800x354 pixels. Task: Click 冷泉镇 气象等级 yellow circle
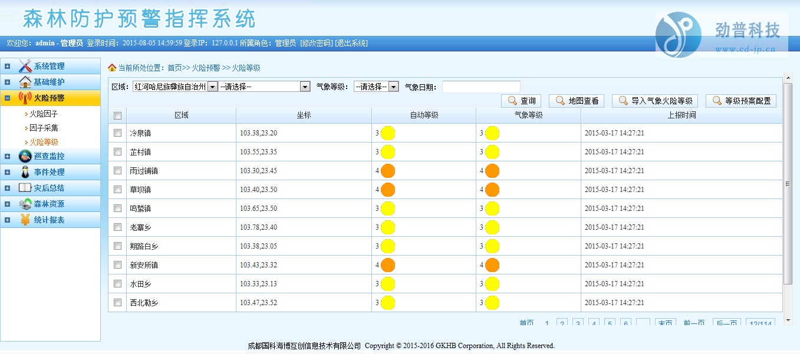click(492, 133)
